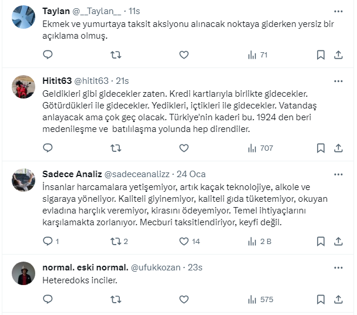The height and width of the screenshot is (315, 357).
Task: Share the tweet by @ufukkozan
Action: coord(338,299)
